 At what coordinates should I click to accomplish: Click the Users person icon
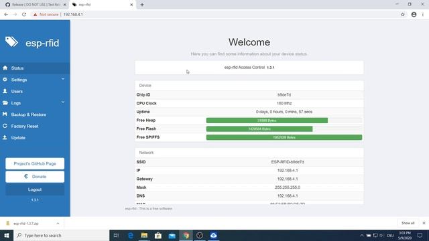pos(5,91)
